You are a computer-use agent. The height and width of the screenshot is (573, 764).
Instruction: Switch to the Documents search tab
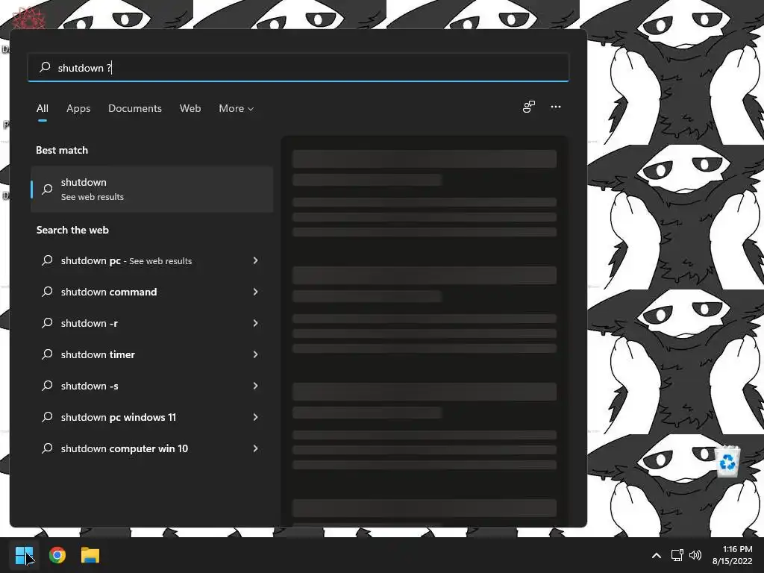135,108
